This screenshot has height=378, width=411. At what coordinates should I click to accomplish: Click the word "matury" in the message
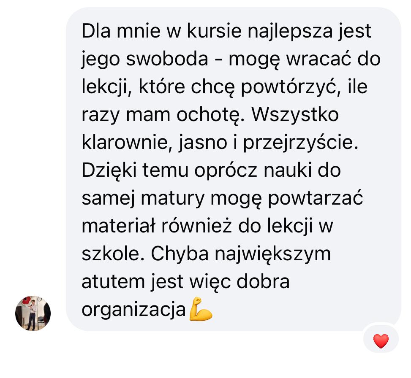(x=172, y=200)
